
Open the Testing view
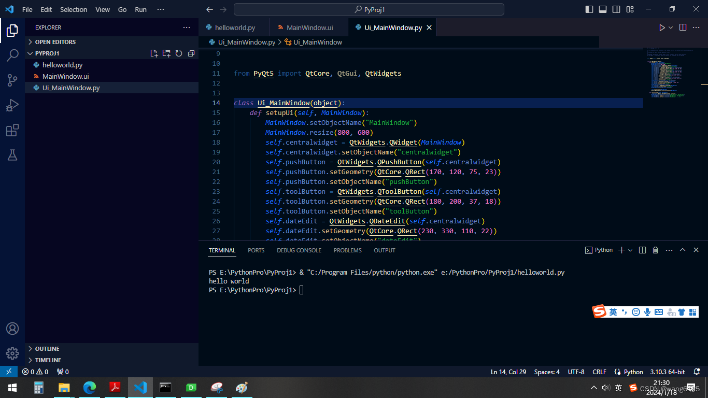point(12,155)
